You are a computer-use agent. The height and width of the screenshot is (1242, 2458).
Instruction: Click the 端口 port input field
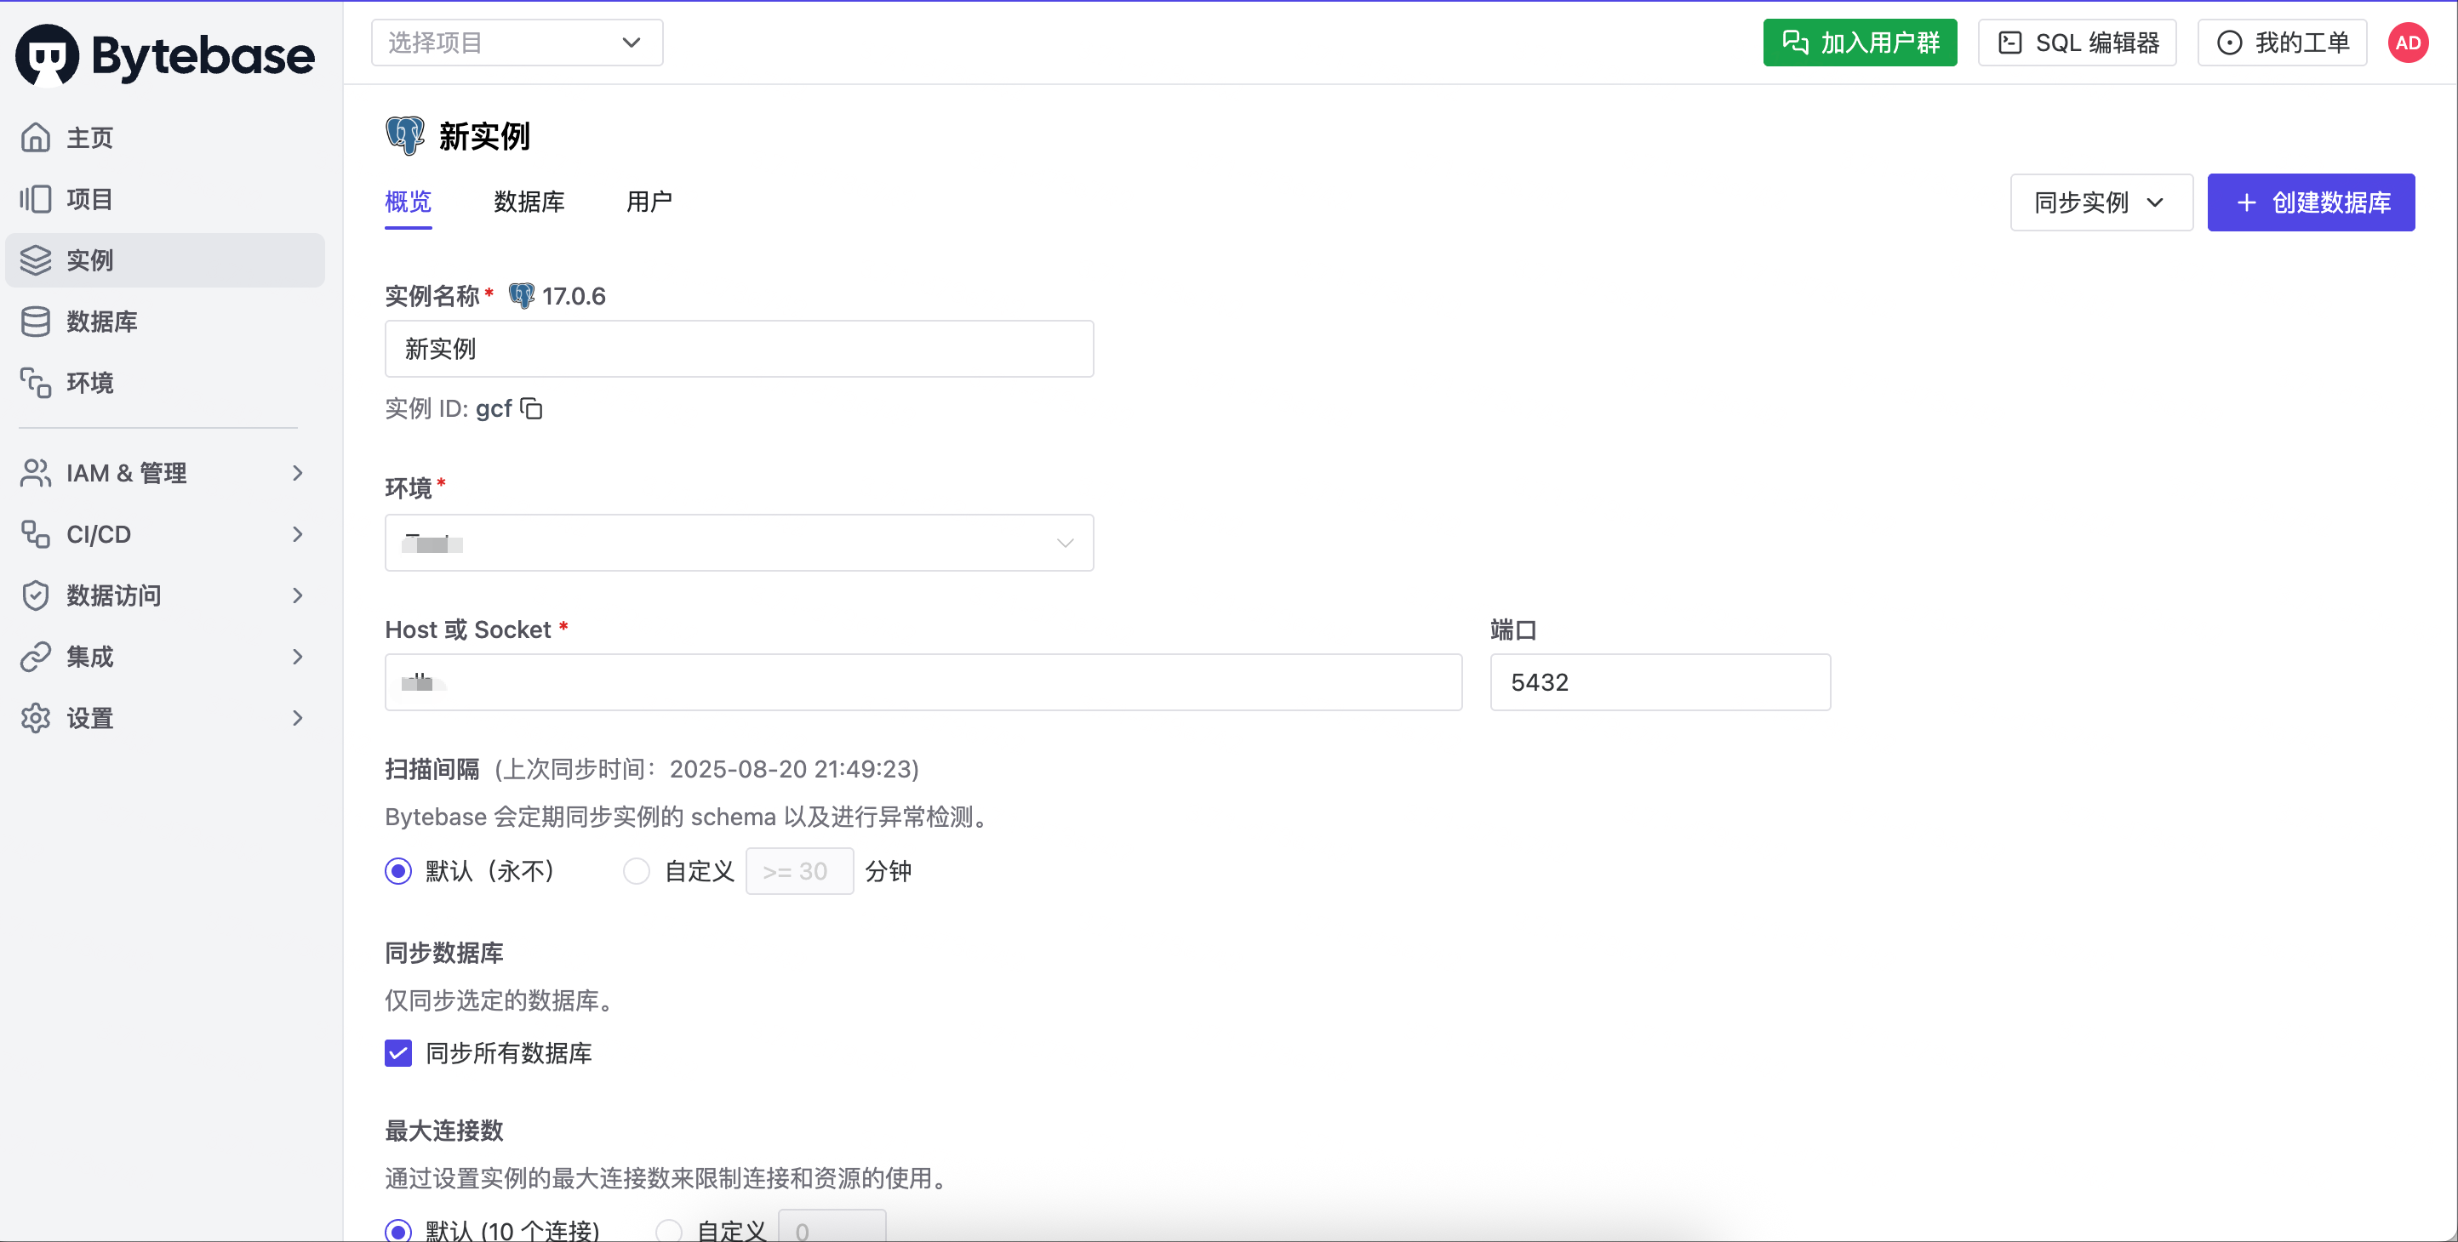tap(1661, 682)
